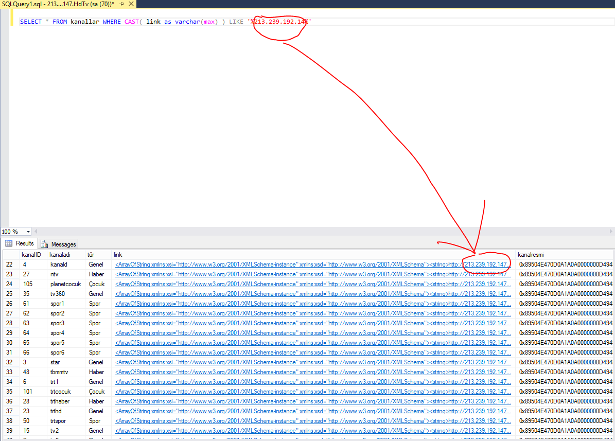Click the left arrow of the editor's horizontal scrollbar
615x441 pixels.
36,232
